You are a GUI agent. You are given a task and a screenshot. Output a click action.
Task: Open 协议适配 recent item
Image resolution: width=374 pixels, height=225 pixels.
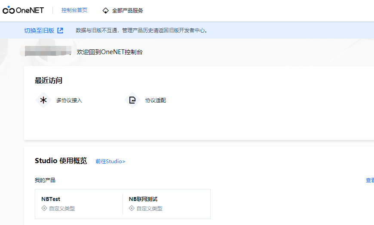click(156, 100)
